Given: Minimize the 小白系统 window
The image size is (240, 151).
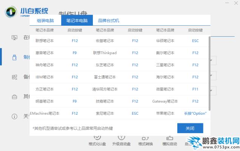Looking at the screenshot, I should [227, 3].
